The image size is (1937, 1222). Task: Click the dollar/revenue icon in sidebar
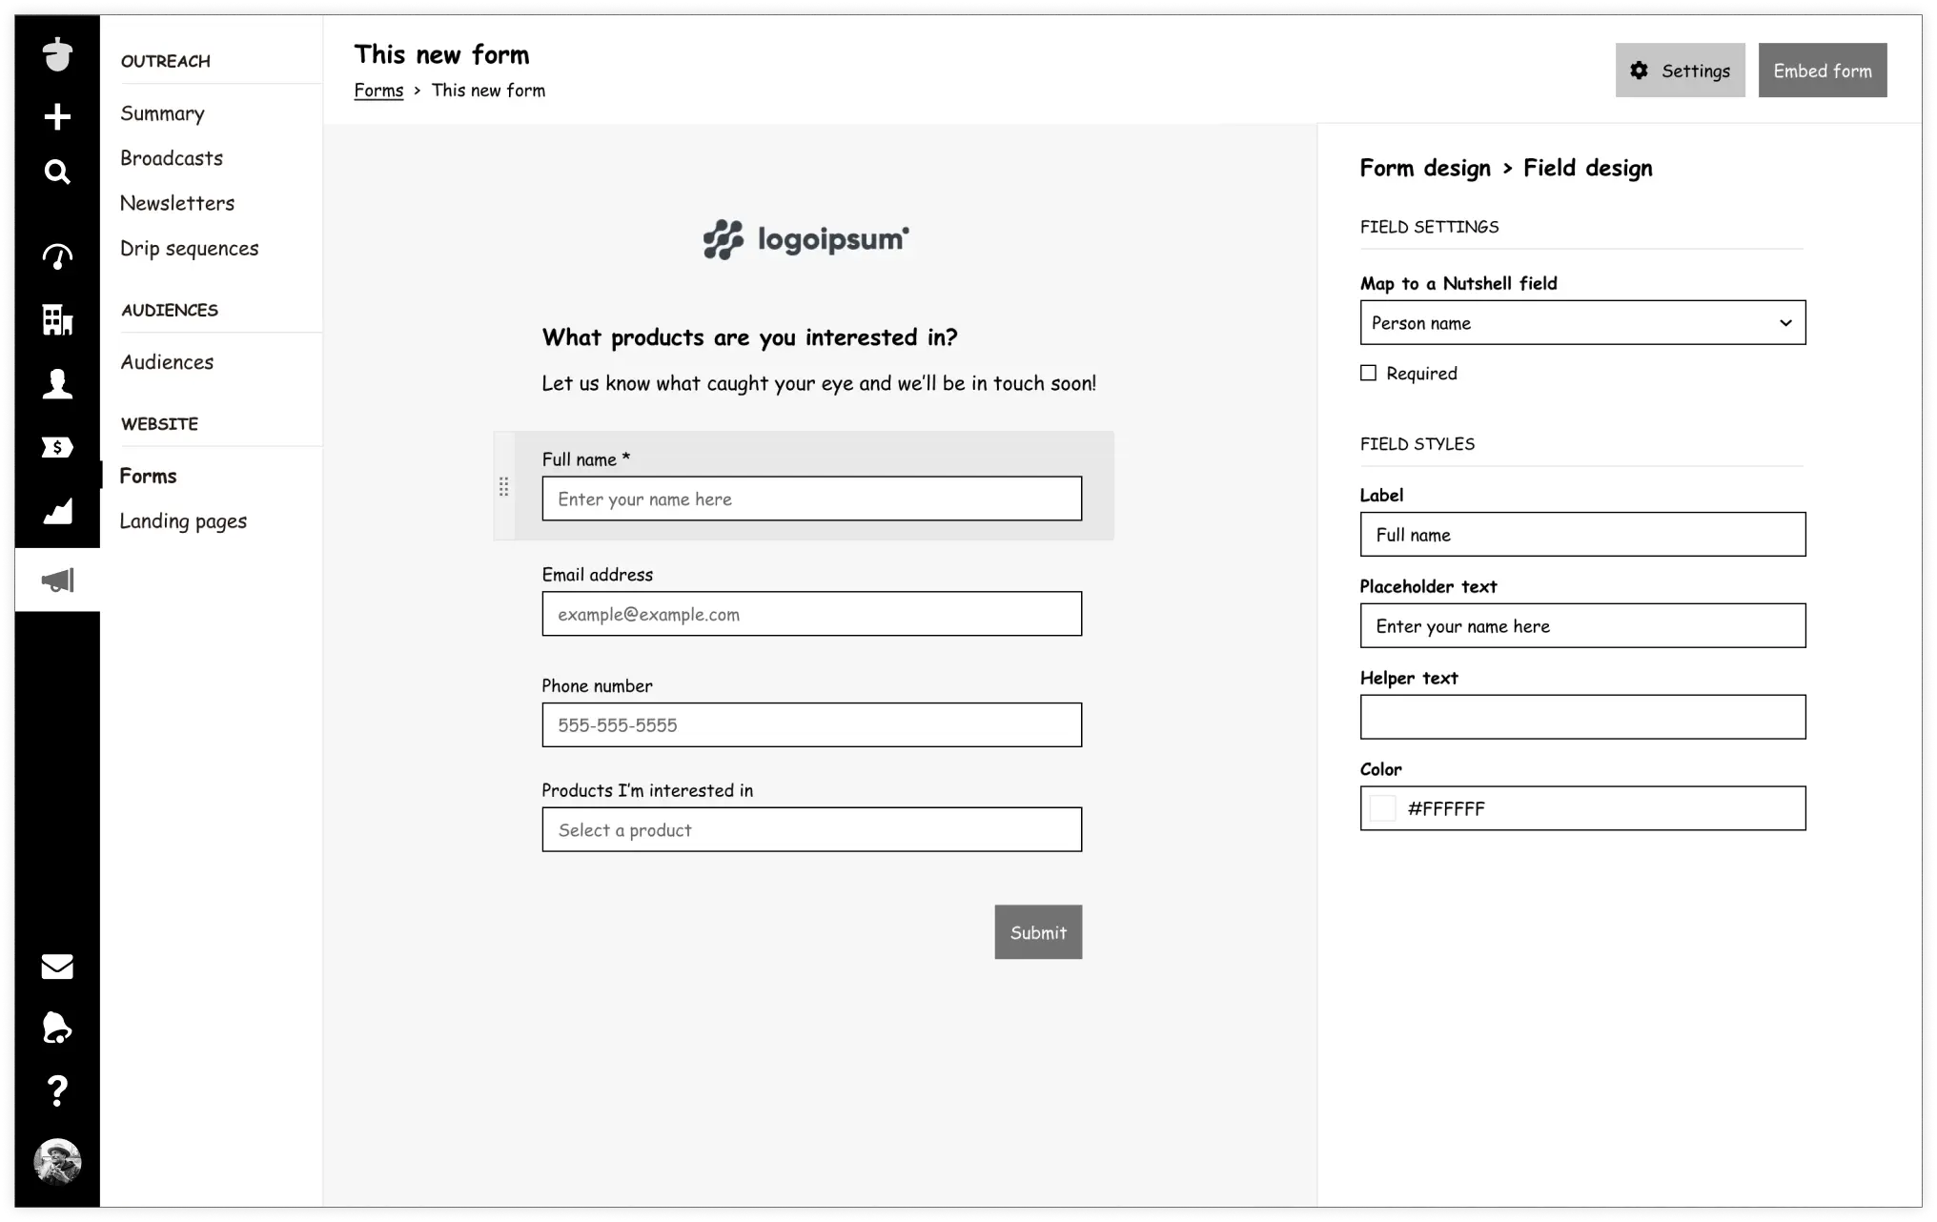(56, 446)
